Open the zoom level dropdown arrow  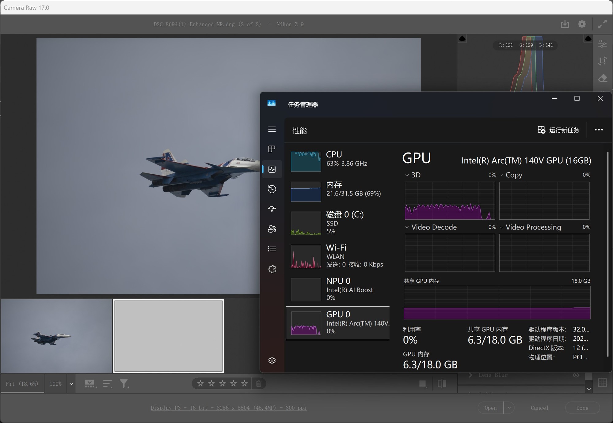(x=71, y=384)
